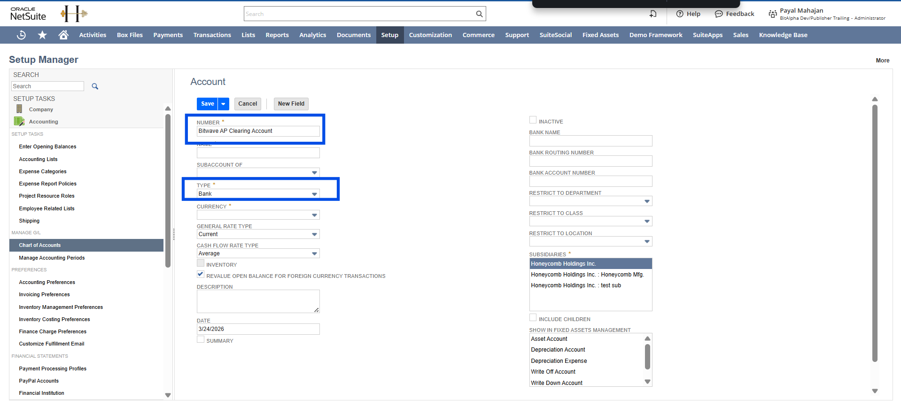The image size is (901, 407).
Task: Tick the Inactive checkbox
Action: [533, 120]
